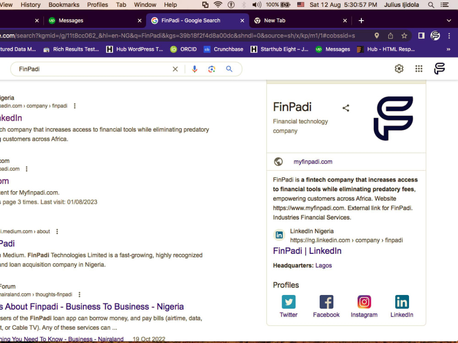Close the Messages tab
The width and height of the screenshot is (458, 343).
click(140, 21)
